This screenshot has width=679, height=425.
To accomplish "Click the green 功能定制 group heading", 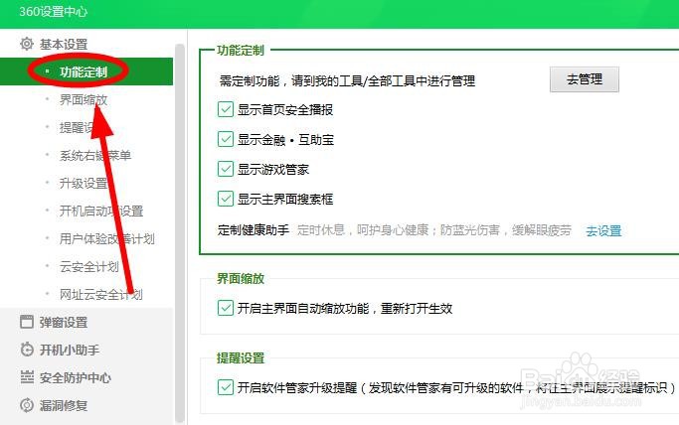I will point(241,51).
